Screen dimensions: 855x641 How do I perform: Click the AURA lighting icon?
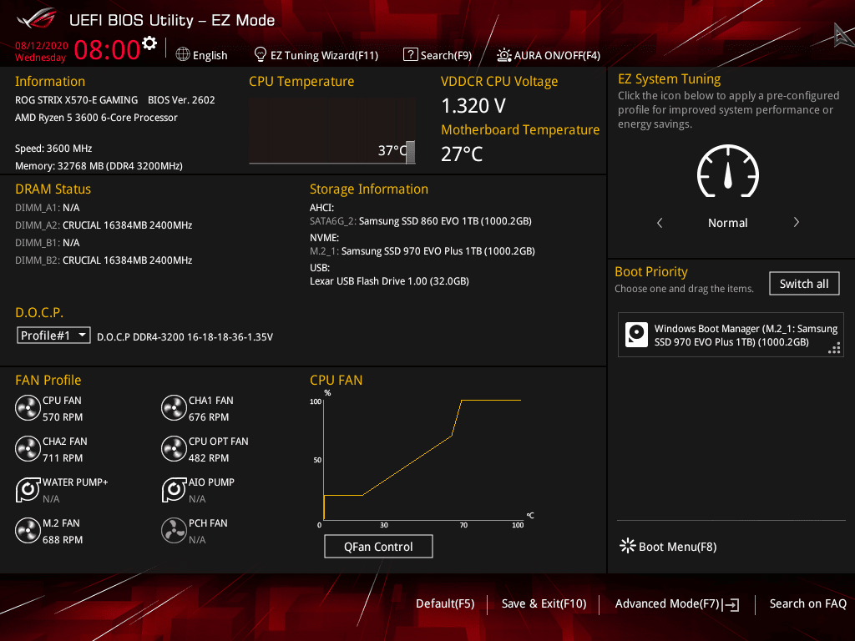[x=503, y=55]
